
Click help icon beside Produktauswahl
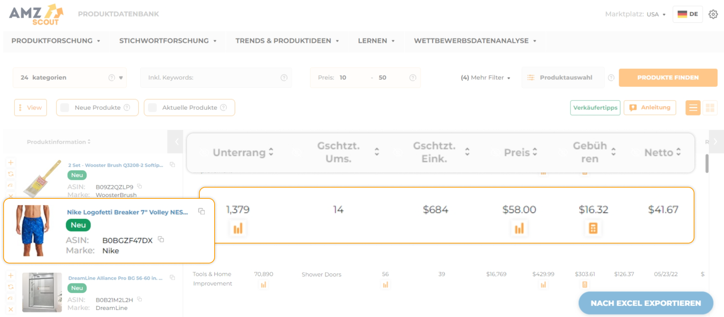[x=611, y=78]
